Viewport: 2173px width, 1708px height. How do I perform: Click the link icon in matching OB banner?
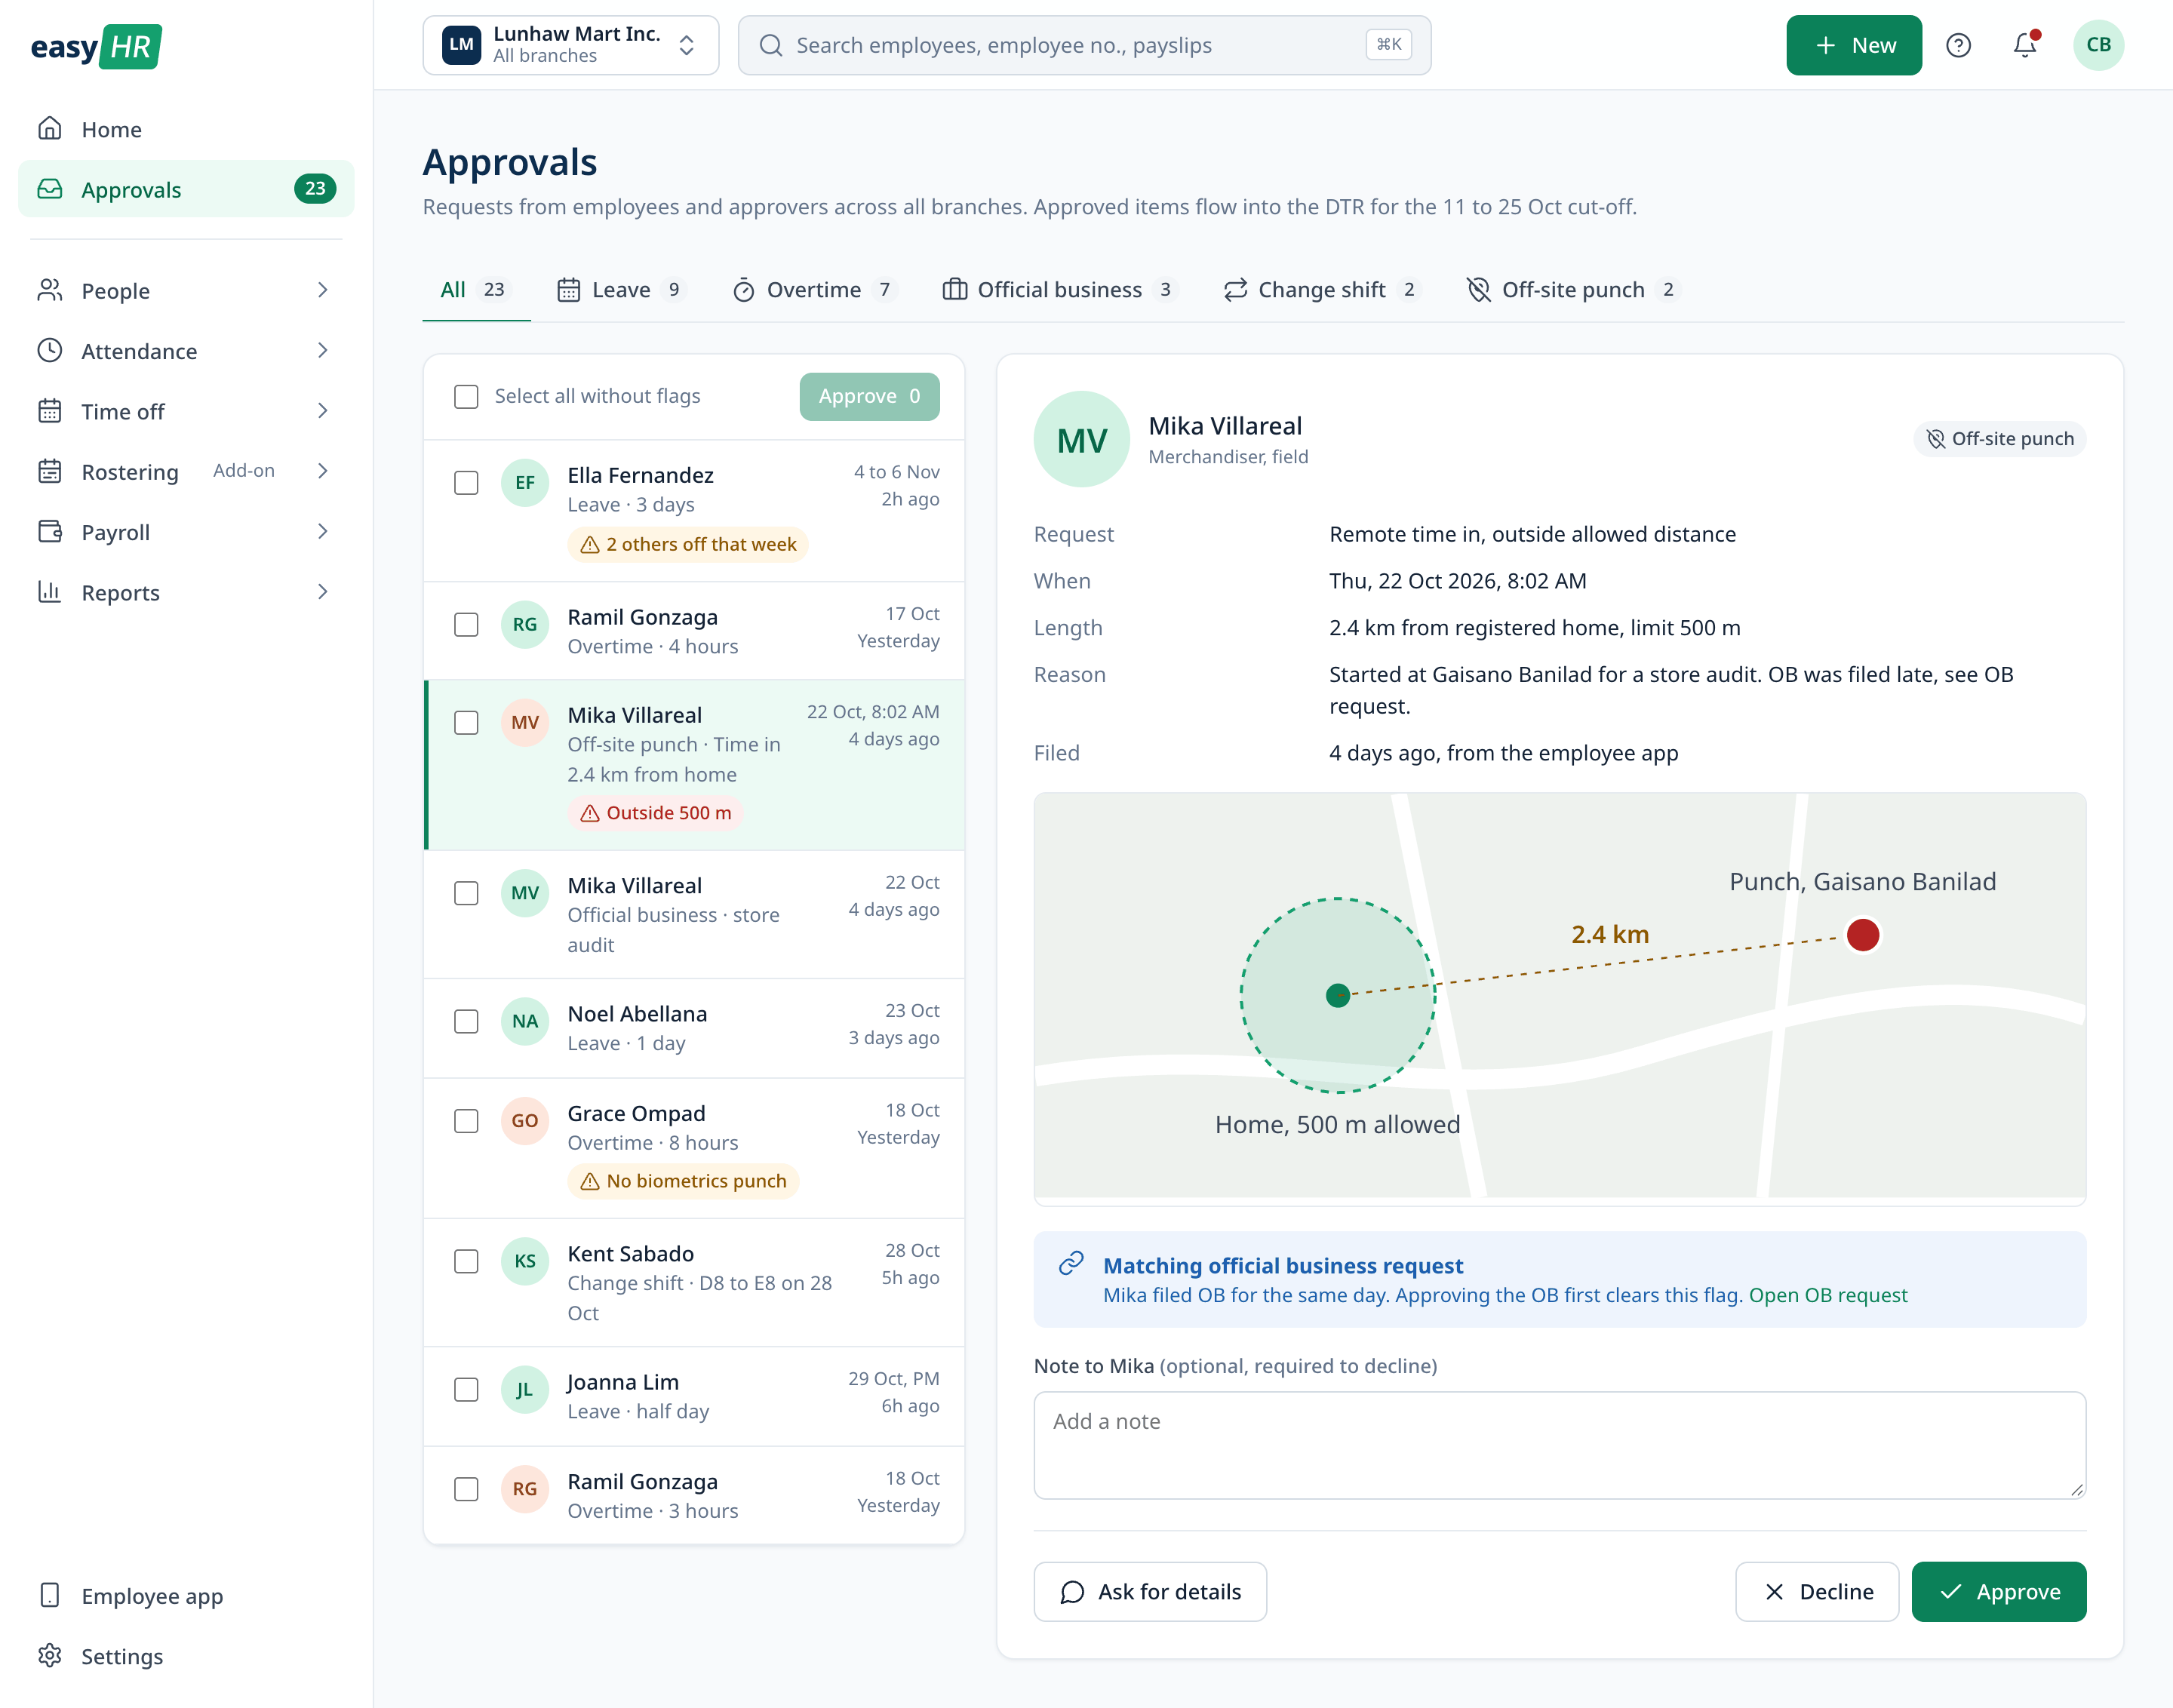pos(1071,1264)
